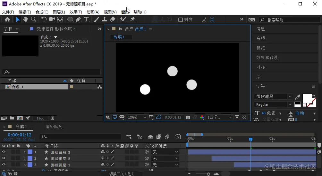The image size is (322, 176).
Task: Click the blue current-time indicator marker
Action: (250, 140)
